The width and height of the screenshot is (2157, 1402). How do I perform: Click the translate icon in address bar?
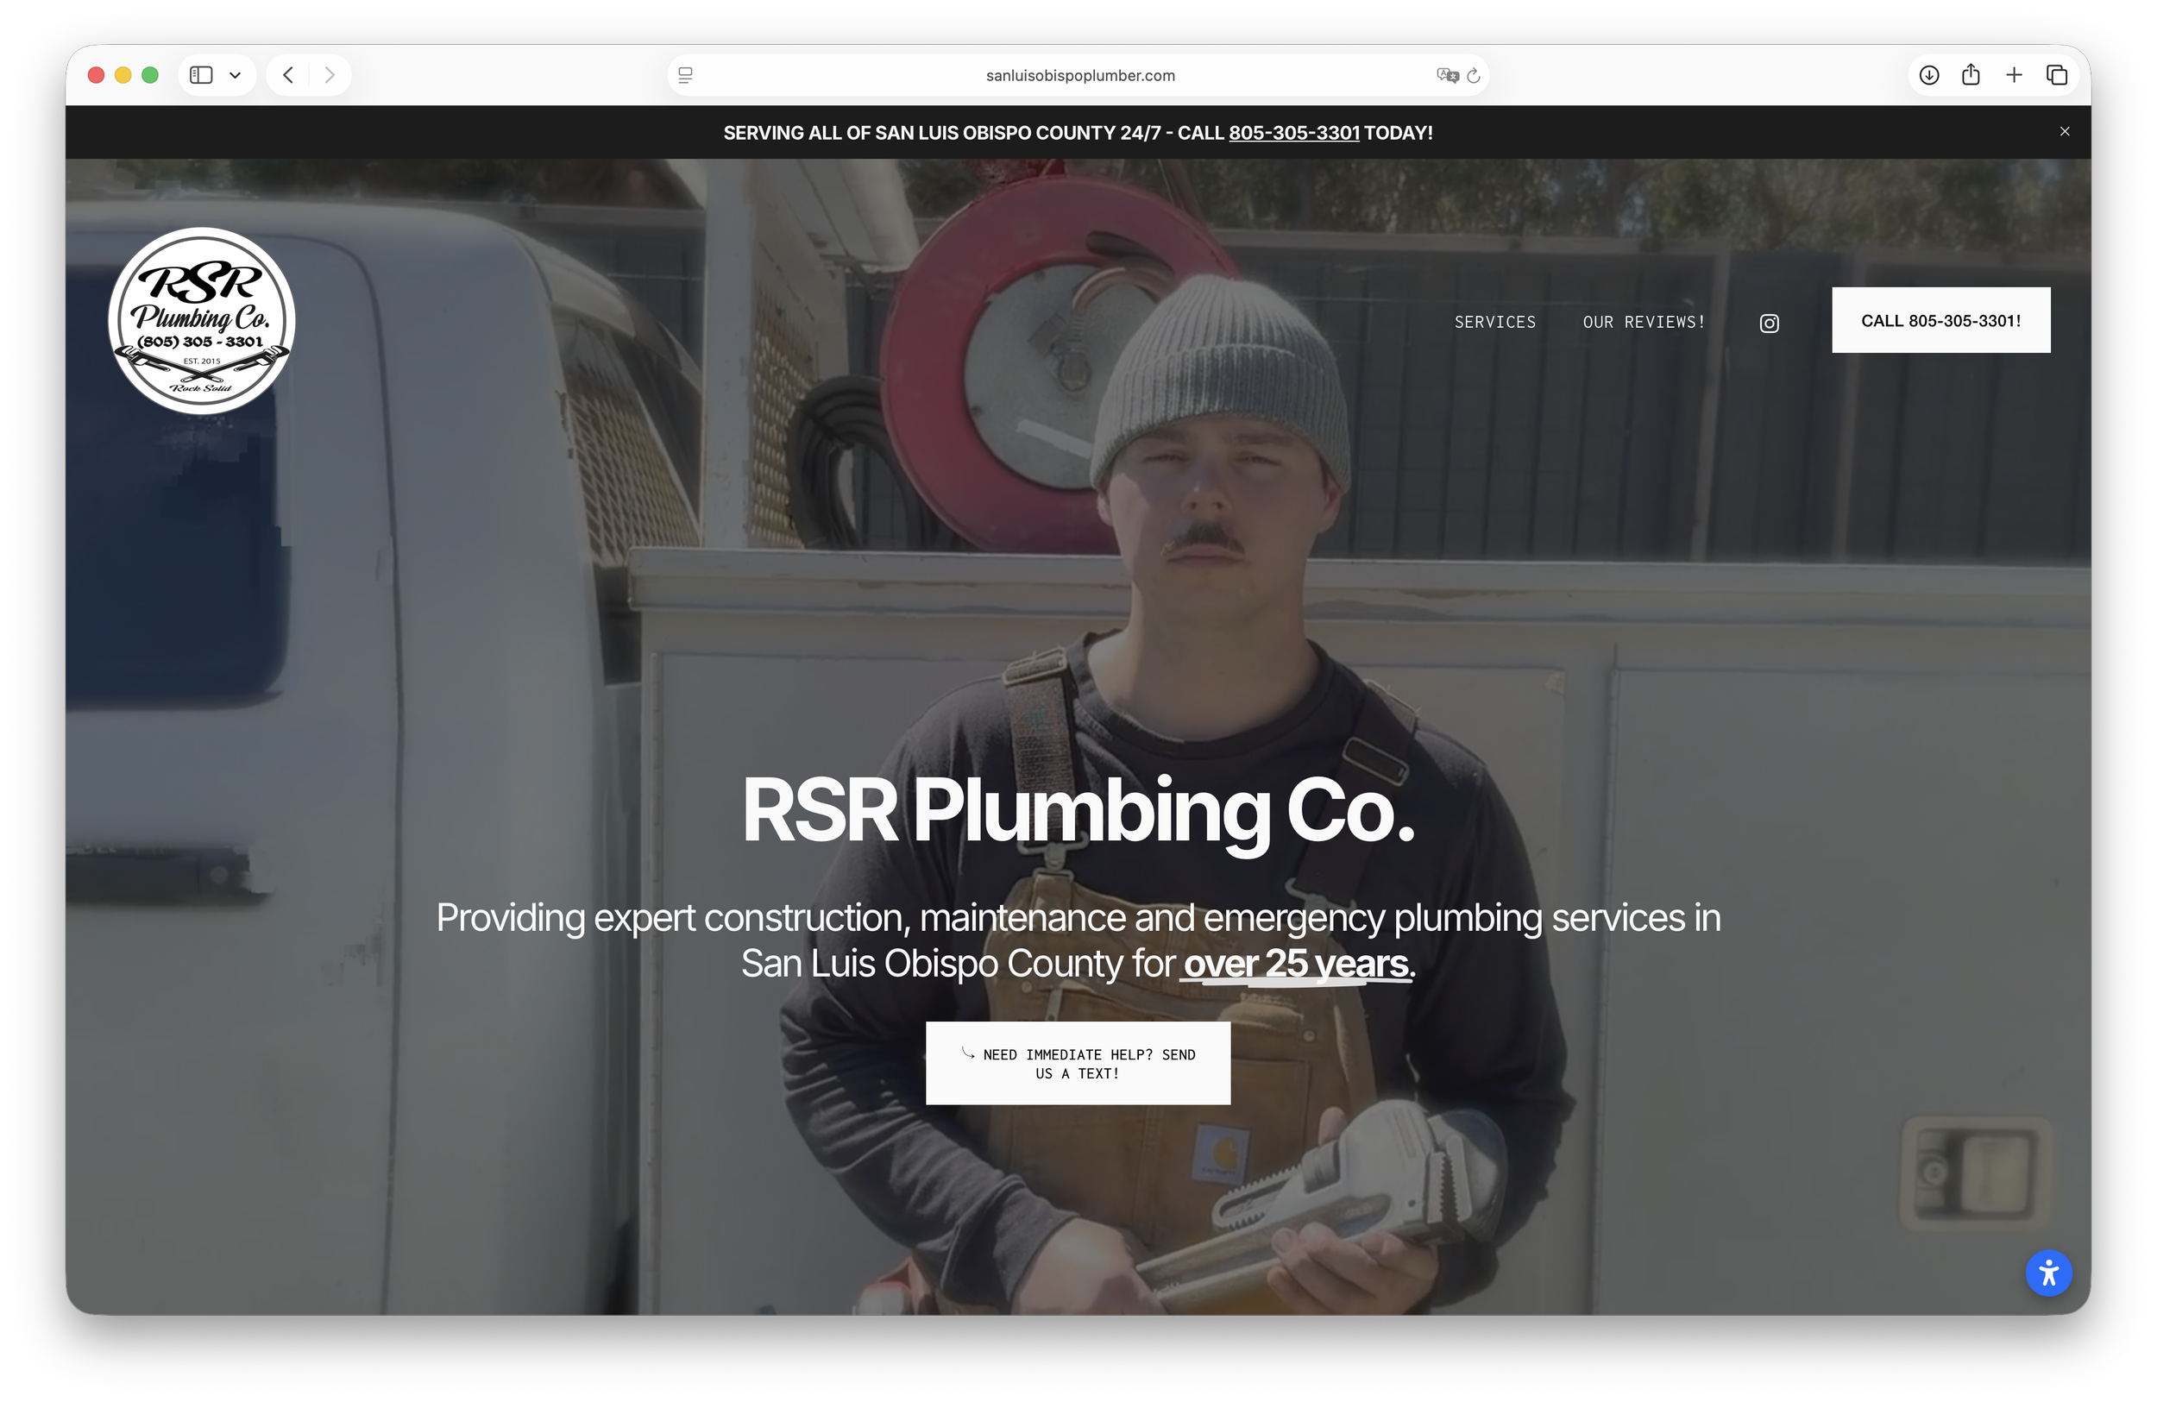pos(1446,75)
